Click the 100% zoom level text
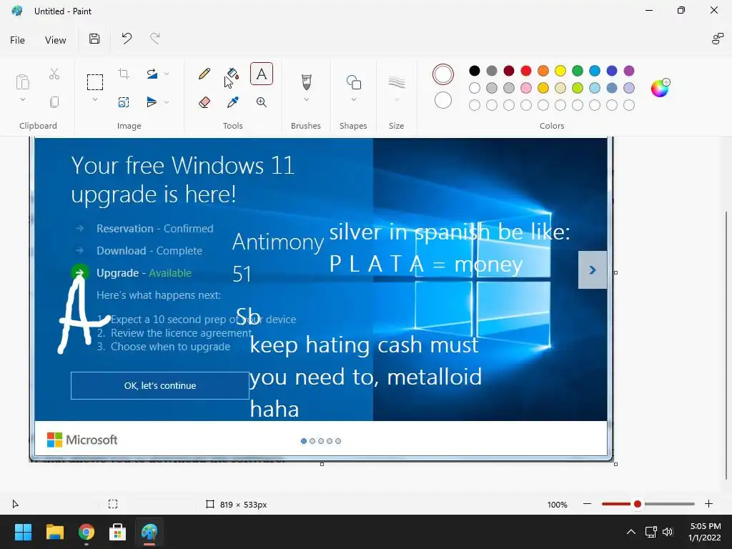Viewport: 732px width, 549px height. (x=557, y=505)
